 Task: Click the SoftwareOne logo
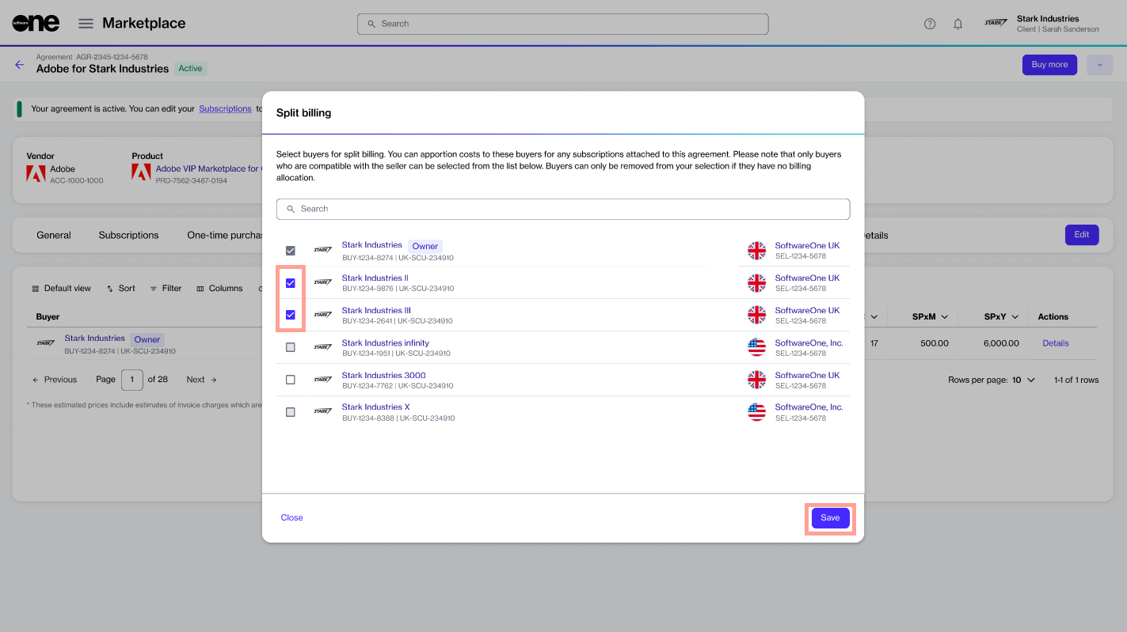(36, 24)
